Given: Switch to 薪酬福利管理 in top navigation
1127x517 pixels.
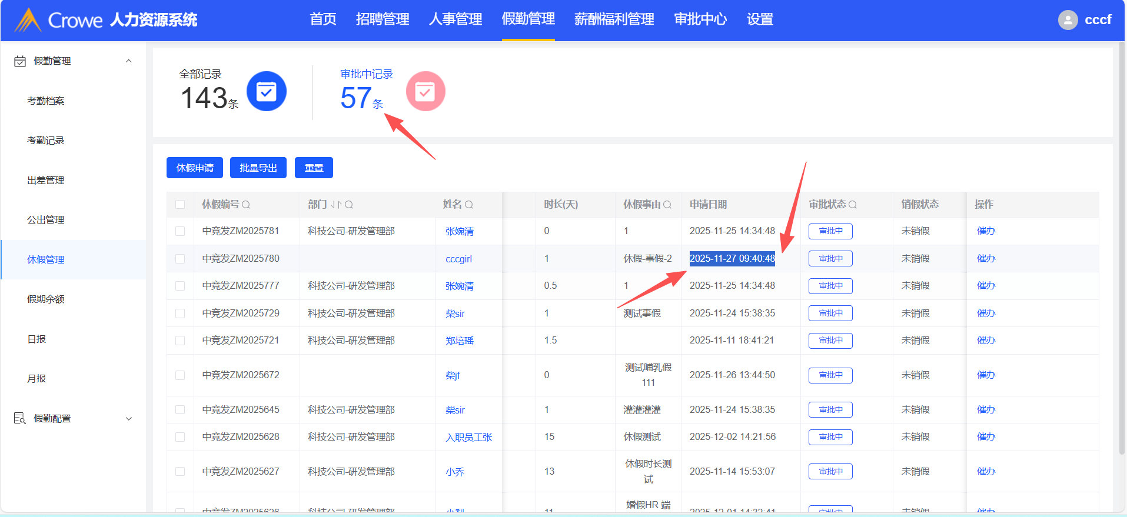Looking at the screenshot, I should (x=614, y=19).
